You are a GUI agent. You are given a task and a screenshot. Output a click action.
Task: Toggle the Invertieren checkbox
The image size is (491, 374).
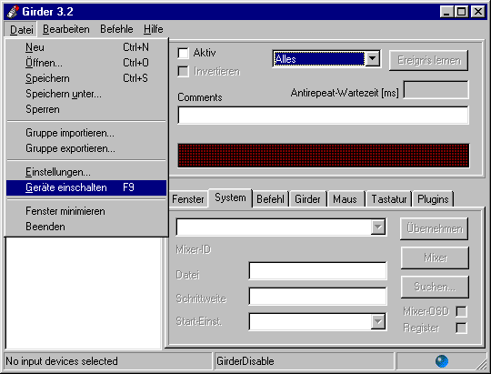coord(183,72)
